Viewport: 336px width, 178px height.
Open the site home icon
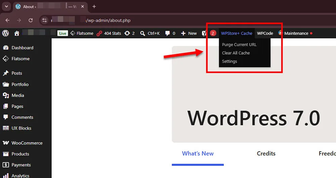point(17,33)
